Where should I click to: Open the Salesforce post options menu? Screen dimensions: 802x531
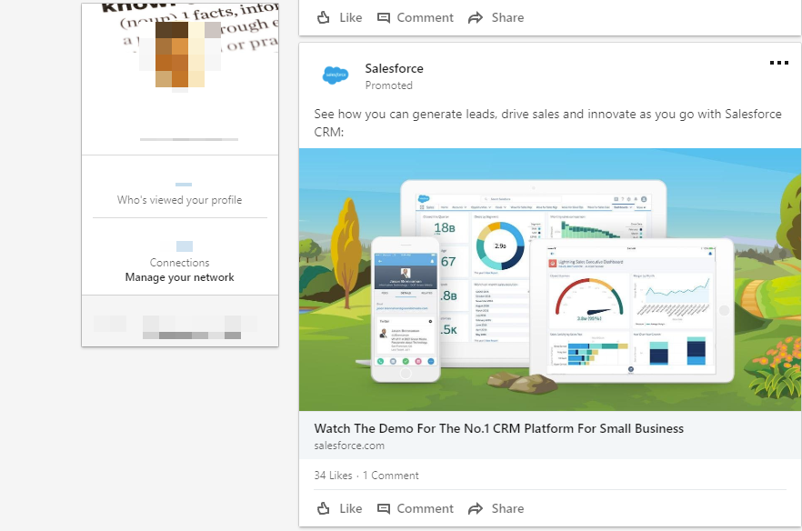[779, 63]
